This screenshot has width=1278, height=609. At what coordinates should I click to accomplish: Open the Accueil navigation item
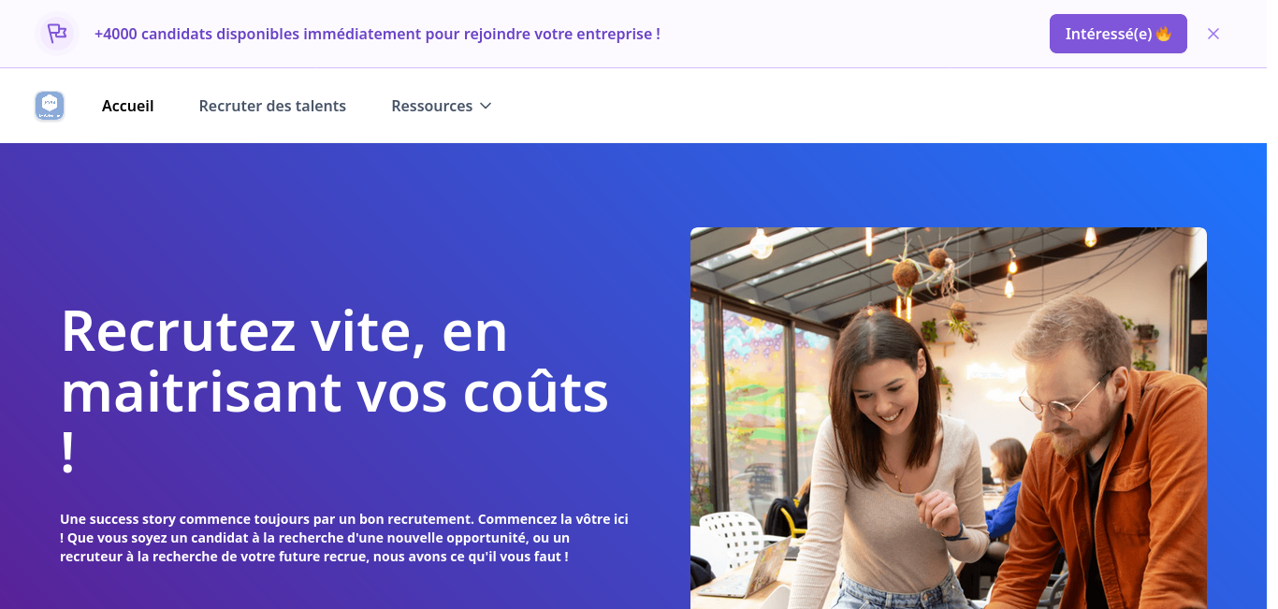click(128, 106)
